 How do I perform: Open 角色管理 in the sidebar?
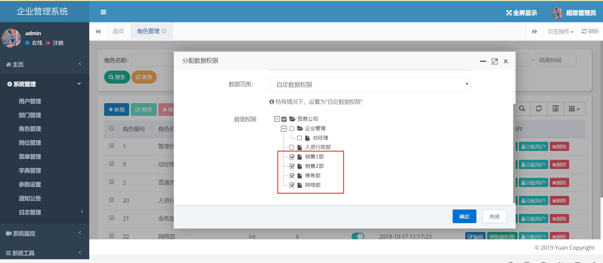point(30,129)
